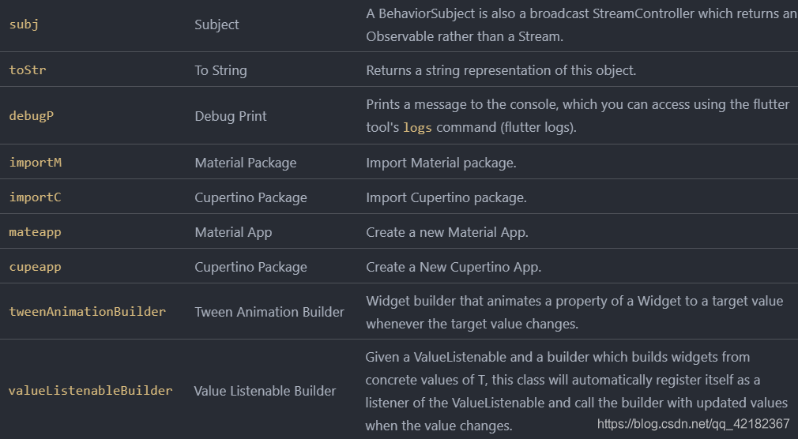The width and height of the screenshot is (798, 439).
Task: Click 'Returns a string representation' description
Action: (x=501, y=70)
